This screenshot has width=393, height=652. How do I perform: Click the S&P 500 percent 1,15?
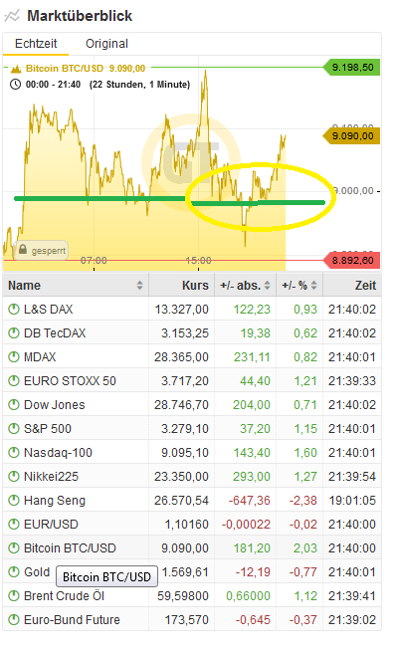pyautogui.click(x=305, y=429)
